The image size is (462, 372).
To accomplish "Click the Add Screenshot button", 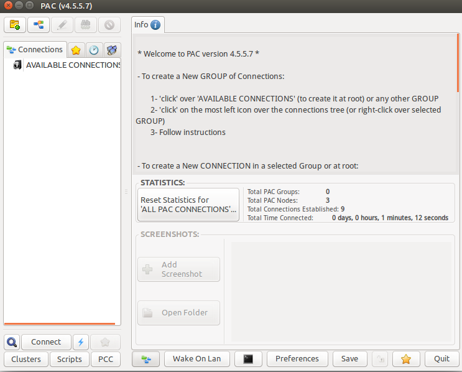I will [178, 269].
